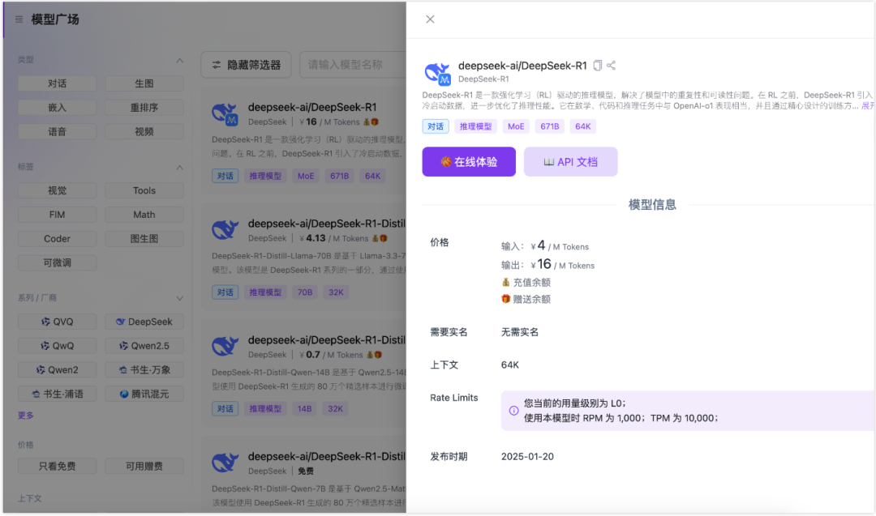Viewport: 876px width, 516px height.
Task: Toggle the 嵌入 type filter
Action: pos(57,108)
